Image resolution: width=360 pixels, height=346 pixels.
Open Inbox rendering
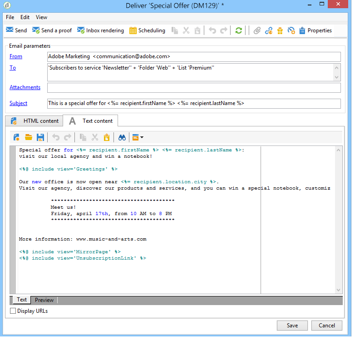pyautogui.click(x=100, y=30)
